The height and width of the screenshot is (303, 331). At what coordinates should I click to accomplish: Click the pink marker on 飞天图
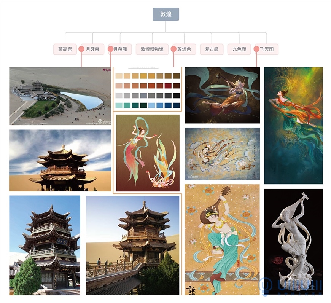pos(256,49)
